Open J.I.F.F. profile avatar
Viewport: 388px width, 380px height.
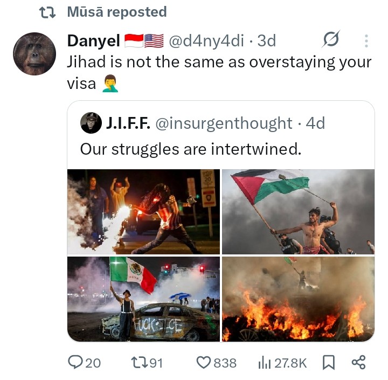click(x=91, y=123)
